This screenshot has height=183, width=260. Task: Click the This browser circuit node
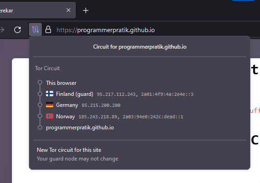coord(61,83)
